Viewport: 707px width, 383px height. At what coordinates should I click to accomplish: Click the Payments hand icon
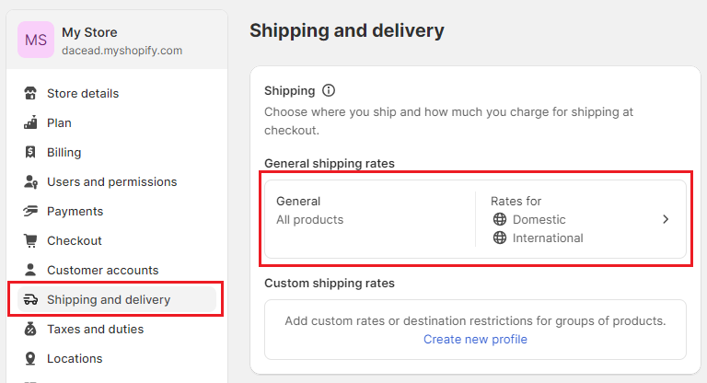30,211
